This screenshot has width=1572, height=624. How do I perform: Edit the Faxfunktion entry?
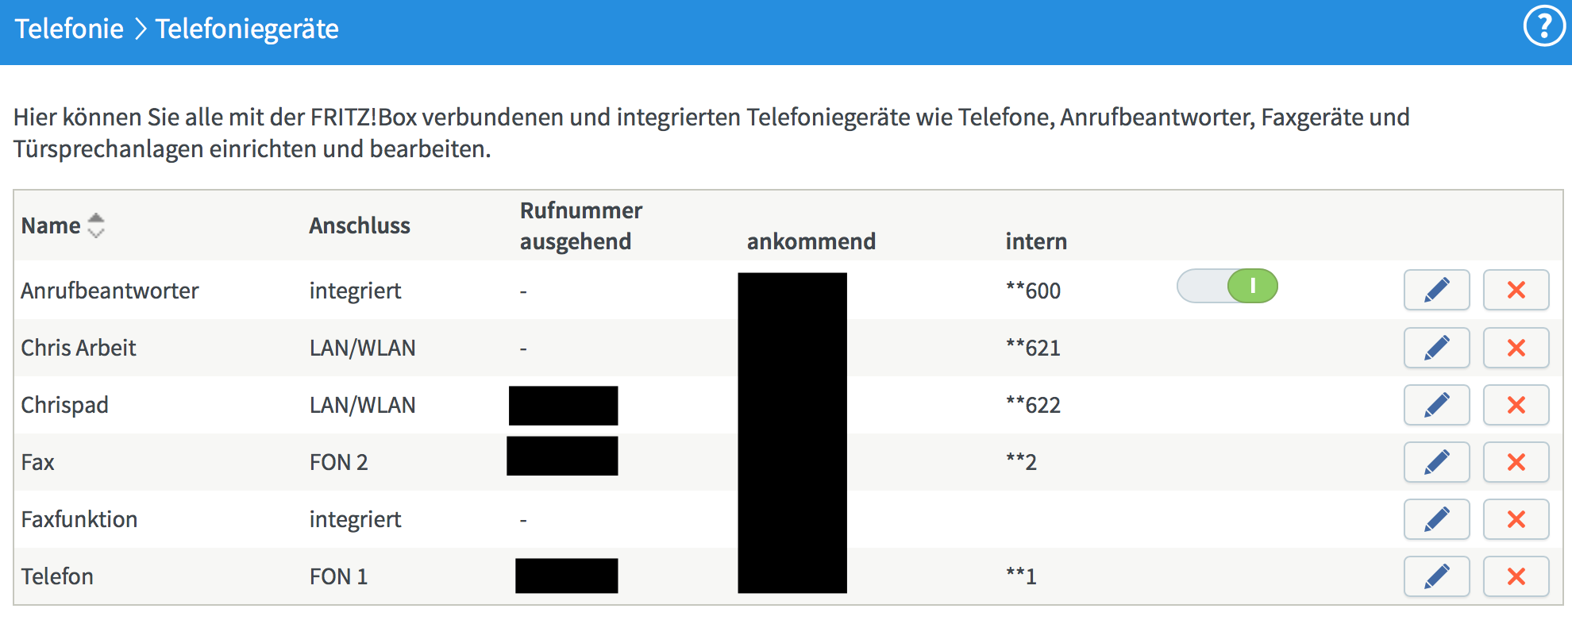pyautogui.click(x=1436, y=519)
